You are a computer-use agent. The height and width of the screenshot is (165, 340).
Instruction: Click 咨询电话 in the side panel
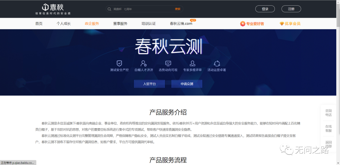tap(328, 113)
